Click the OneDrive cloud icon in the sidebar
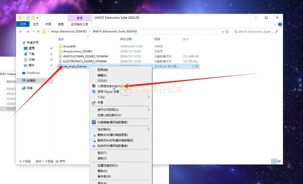 point(24,73)
